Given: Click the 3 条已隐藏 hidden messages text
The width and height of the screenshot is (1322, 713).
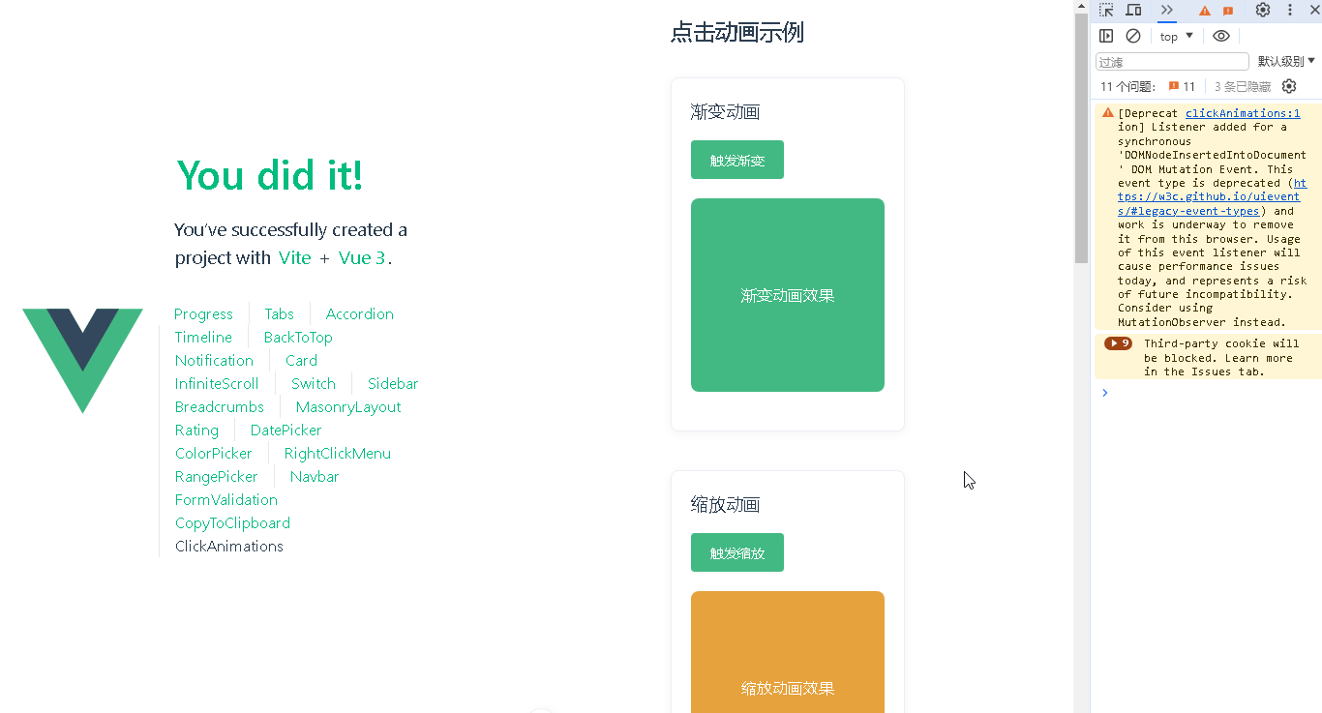Looking at the screenshot, I should [x=1243, y=86].
